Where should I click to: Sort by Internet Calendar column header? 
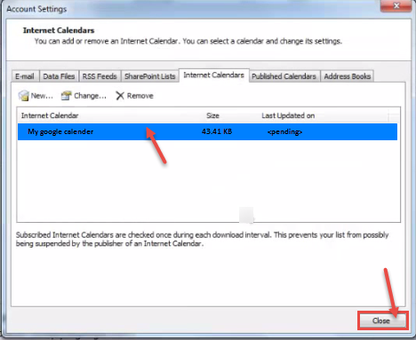(50, 115)
